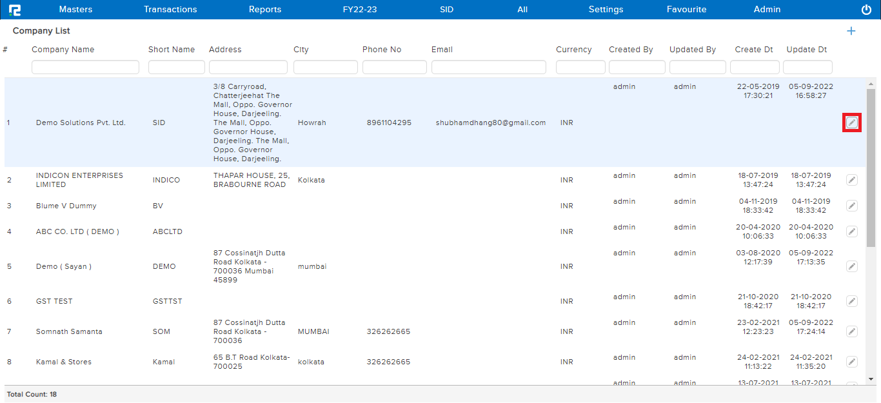This screenshot has height=403, width=881.
Task: Click into the City filter box
Action: pos(325,67)
